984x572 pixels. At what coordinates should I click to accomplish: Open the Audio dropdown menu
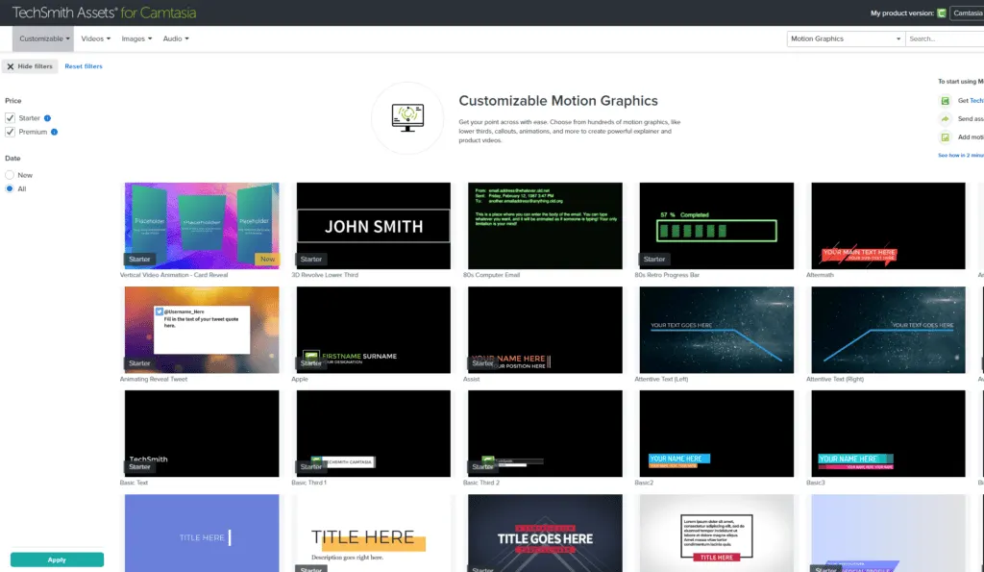[176, 38]
